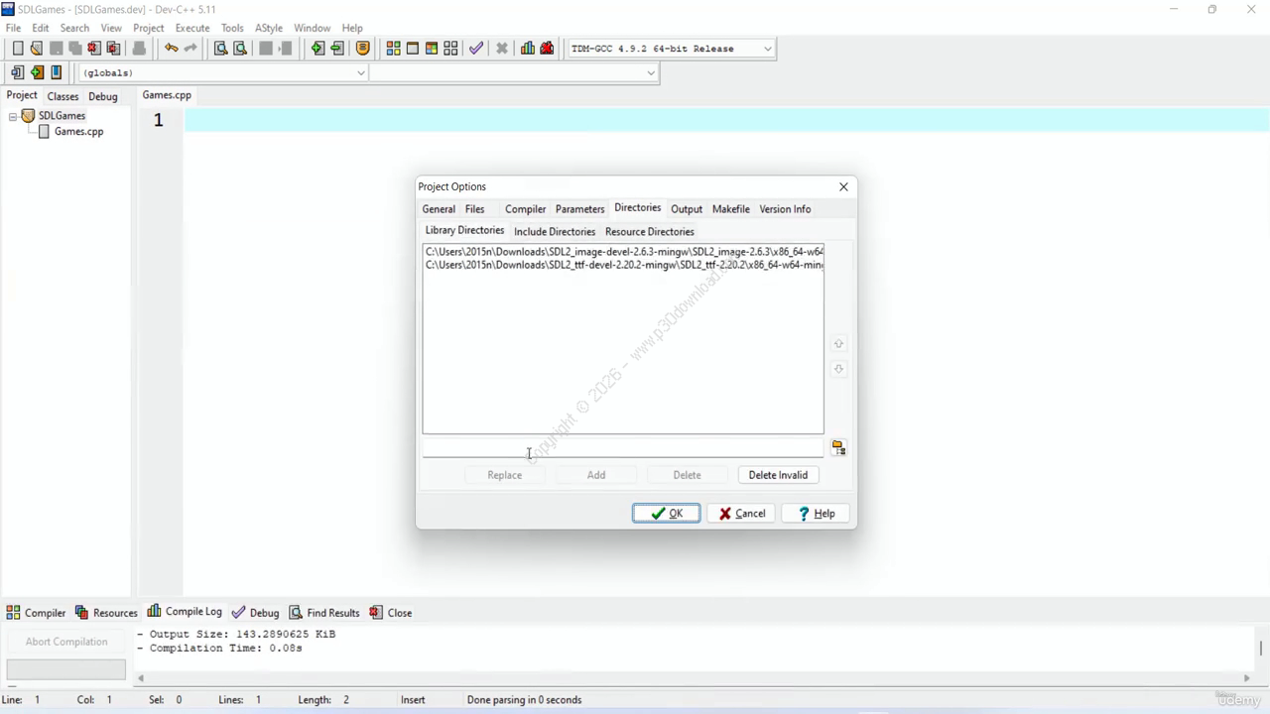Select the Include Directories sub-tab

pyautogui.click(x=555, y=231)
